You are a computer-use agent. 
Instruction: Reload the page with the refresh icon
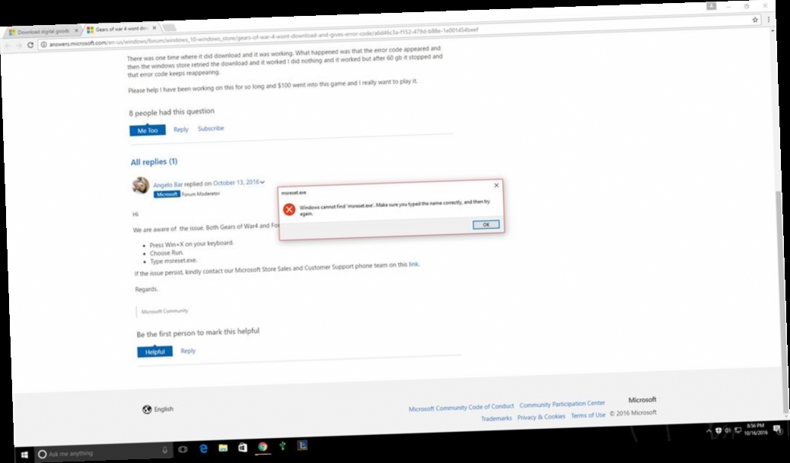pyautogui.click(x=30, y=45)
